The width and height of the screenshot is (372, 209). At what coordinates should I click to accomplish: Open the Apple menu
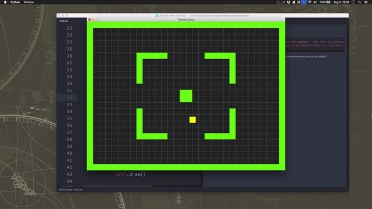[x=5, y=2]
